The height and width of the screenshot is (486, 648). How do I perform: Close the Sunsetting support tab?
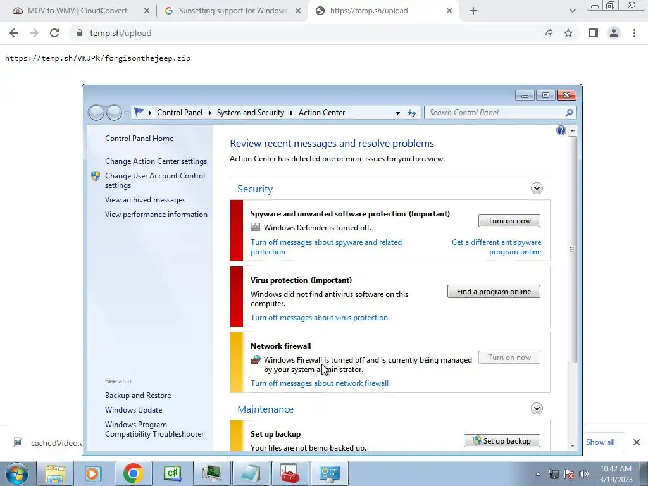point(298,11)
